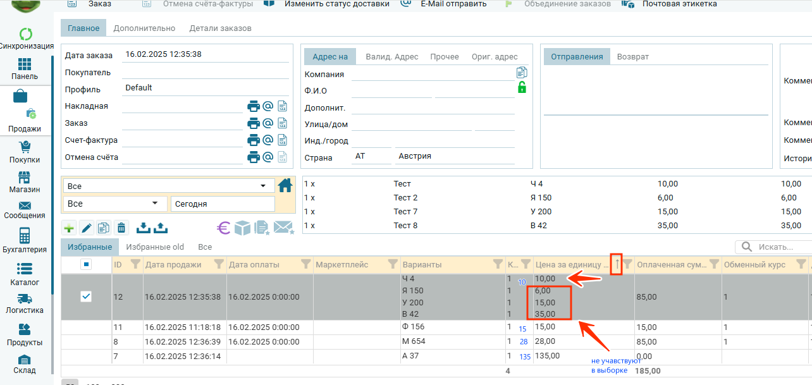Viewport: 812px width, 385px height.
Task: Toggle the green address lock icon
Action: tap(522, 87)
